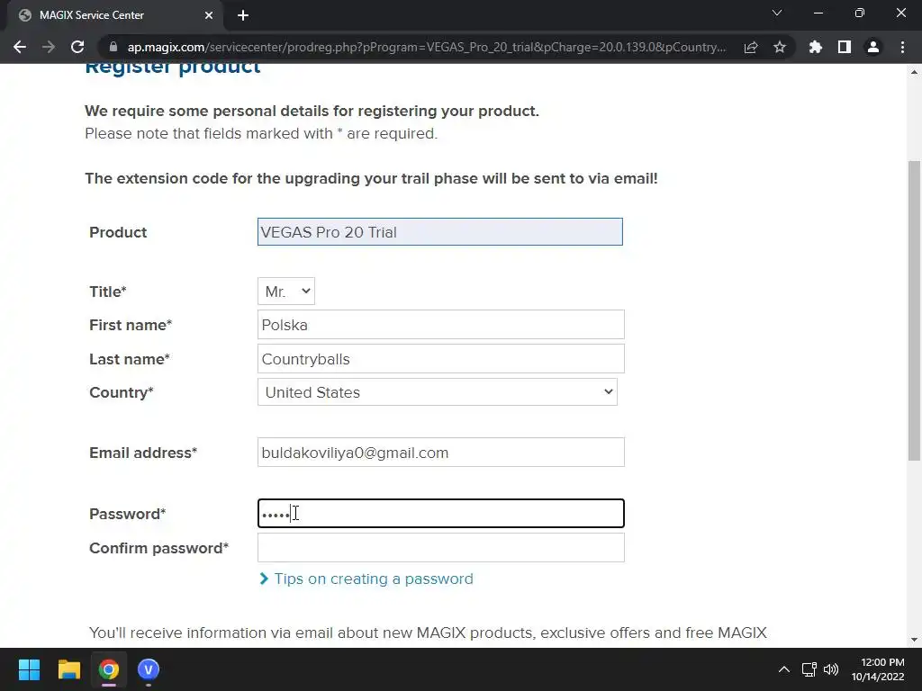Open the clock showing 12:00 PM
The width and height of the screenshot is (922, 691).
[878, 669]
